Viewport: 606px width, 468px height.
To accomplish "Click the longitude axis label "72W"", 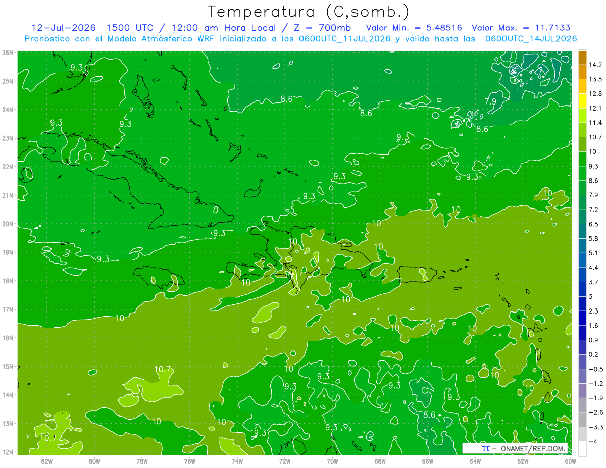I will click(285, 461).
